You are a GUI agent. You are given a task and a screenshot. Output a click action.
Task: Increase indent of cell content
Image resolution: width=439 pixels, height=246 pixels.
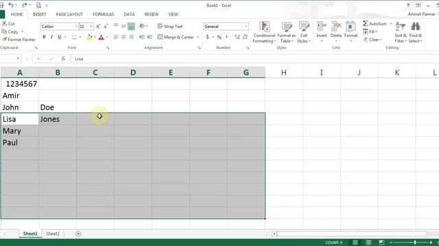point(150,37)
